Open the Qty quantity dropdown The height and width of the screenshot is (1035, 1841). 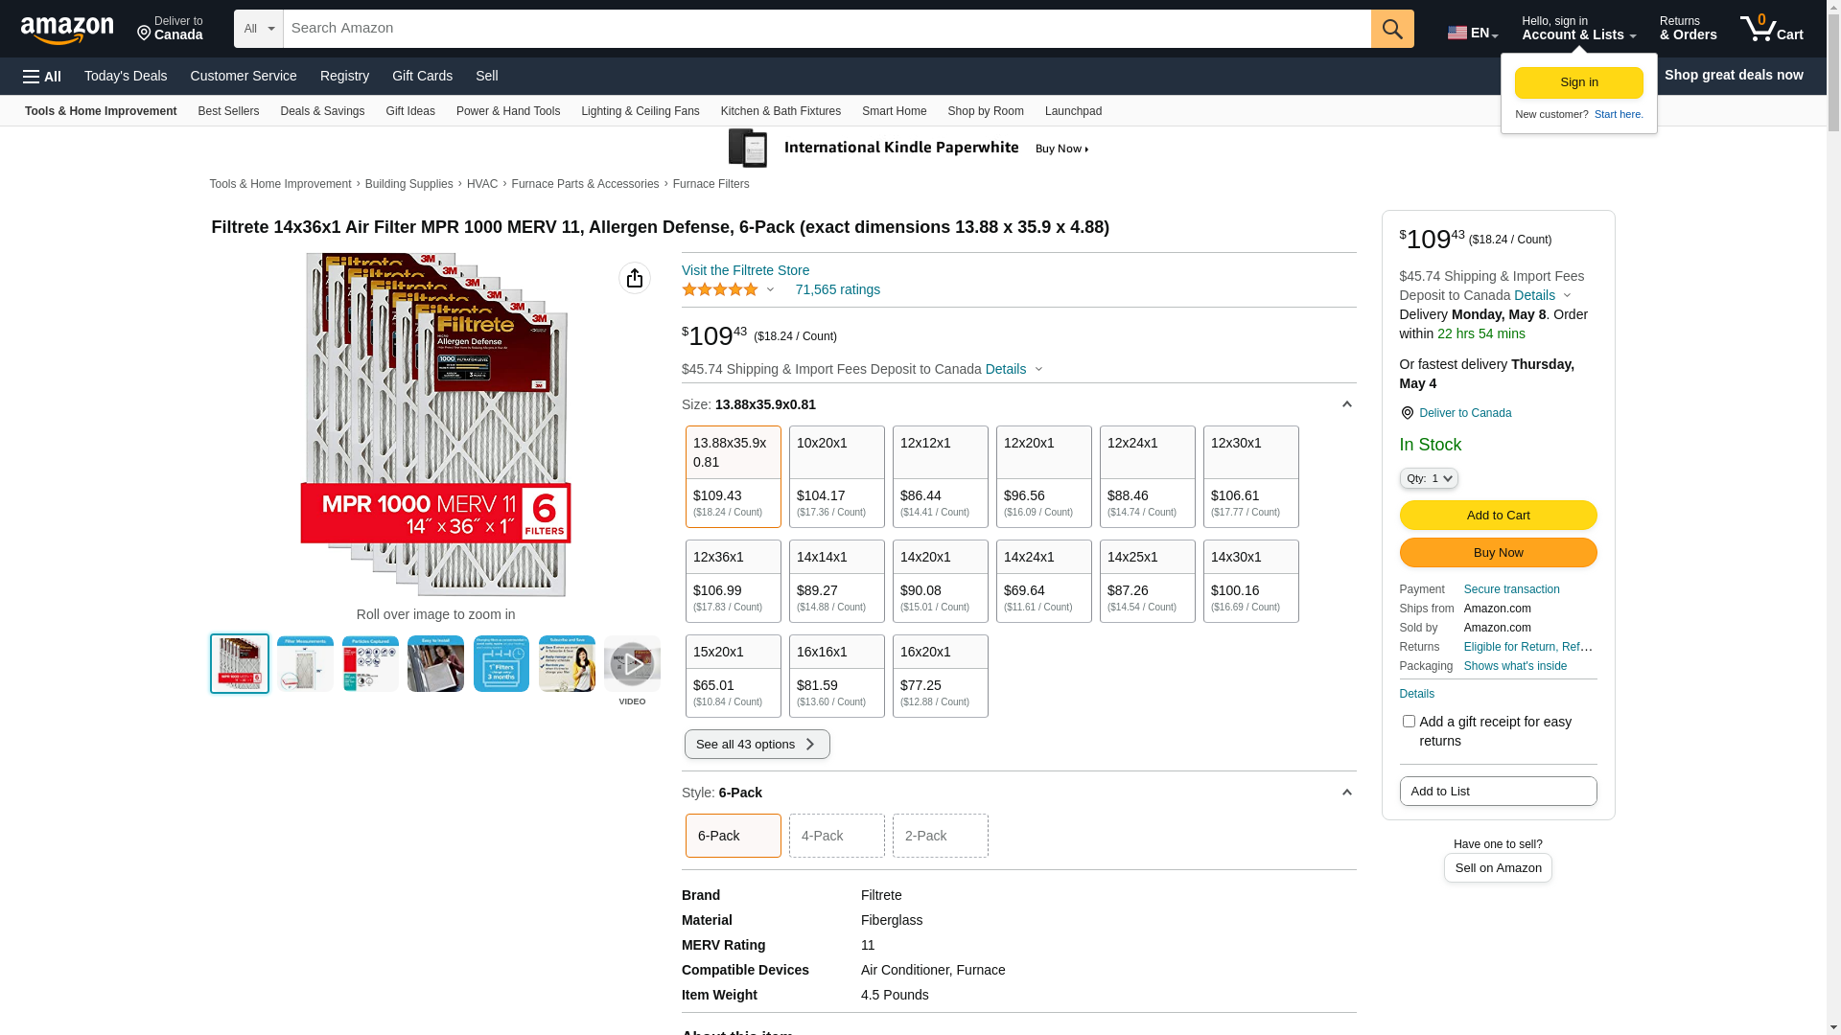[x=1428, y=478]
